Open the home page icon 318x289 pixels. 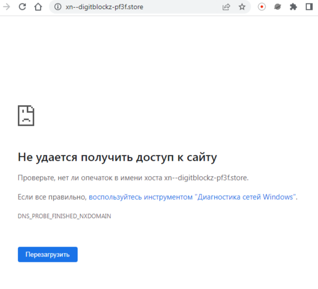click(38, 7)
